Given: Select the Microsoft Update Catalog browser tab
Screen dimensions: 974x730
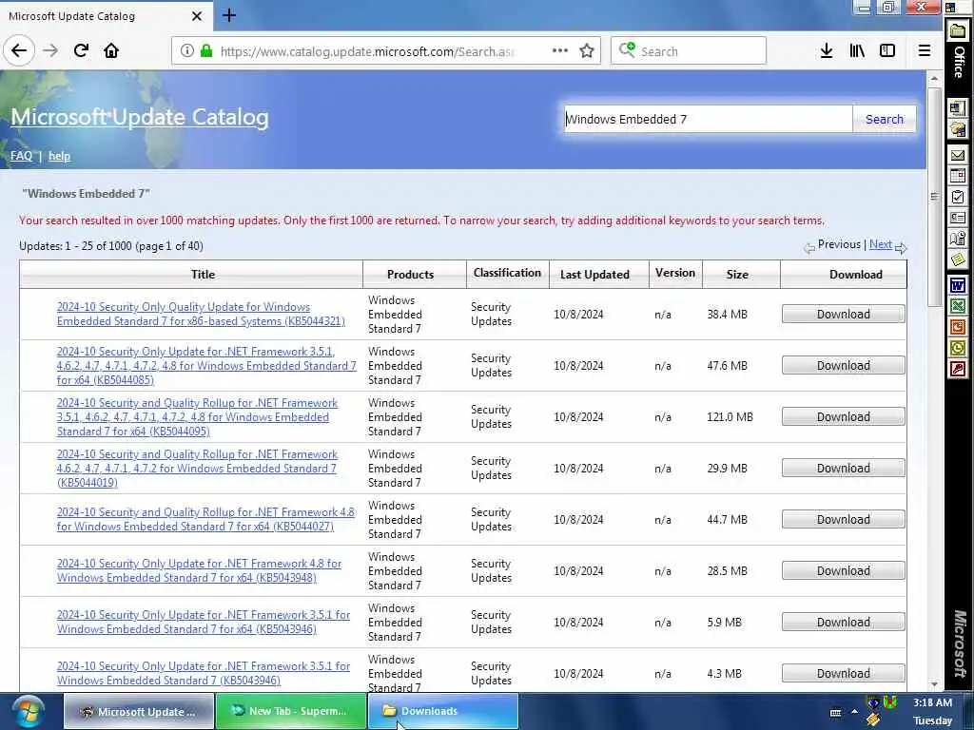Looking at the screenshot, I should (x=106, y=16).
